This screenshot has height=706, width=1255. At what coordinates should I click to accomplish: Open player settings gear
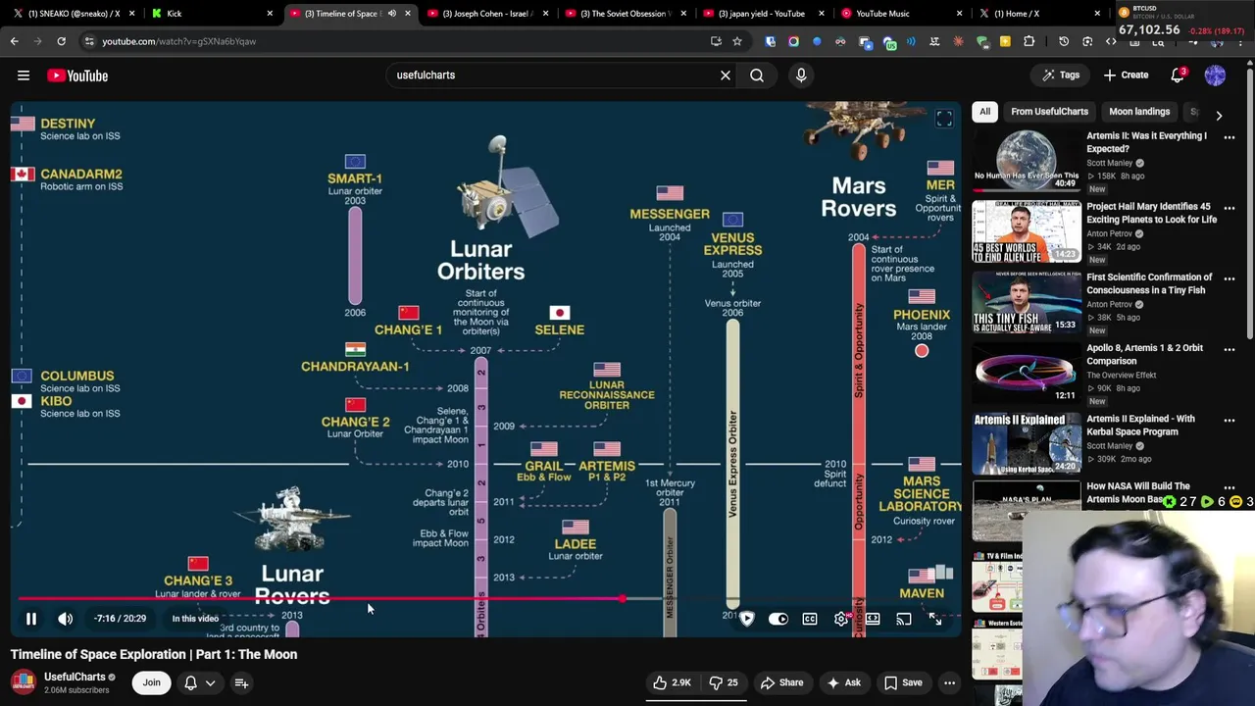(841, 619)
